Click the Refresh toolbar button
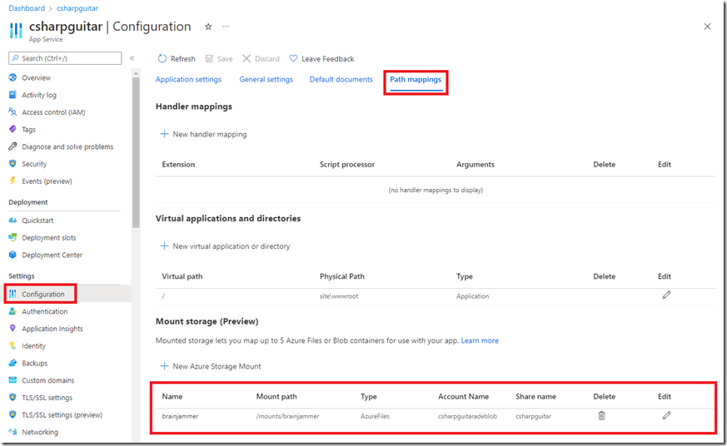 tap(176, 59)
